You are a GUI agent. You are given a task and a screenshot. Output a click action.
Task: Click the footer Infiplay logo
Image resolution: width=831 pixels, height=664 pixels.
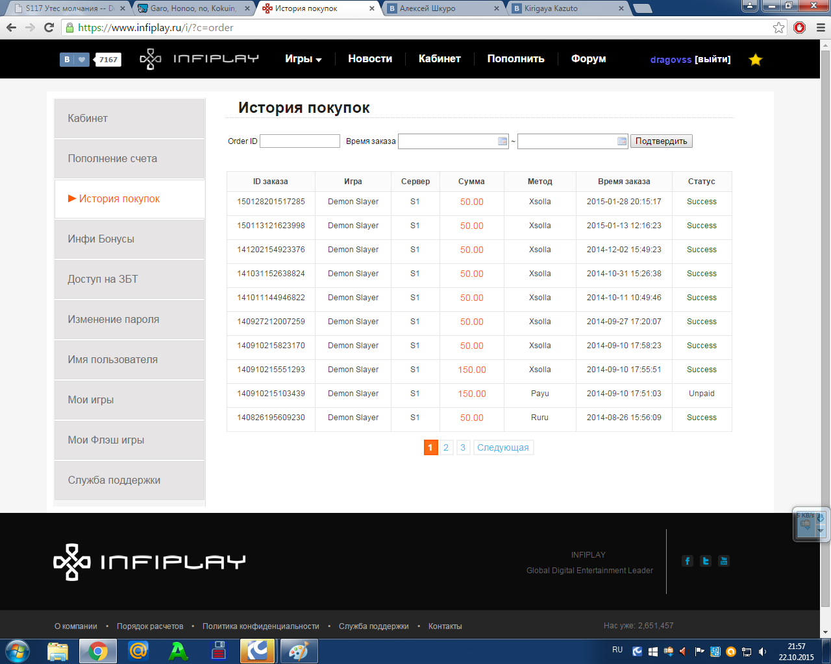(x=149, y=562)
